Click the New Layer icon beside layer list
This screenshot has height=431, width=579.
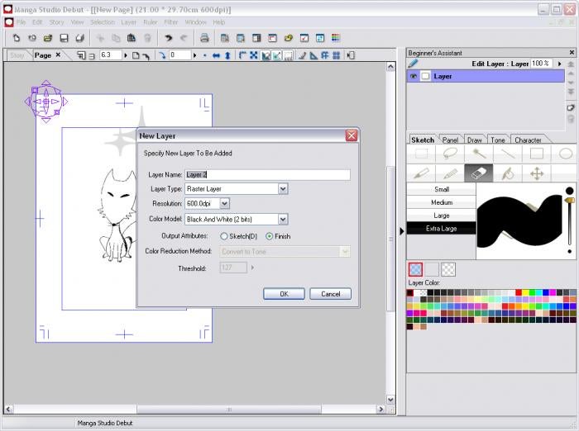571,108
